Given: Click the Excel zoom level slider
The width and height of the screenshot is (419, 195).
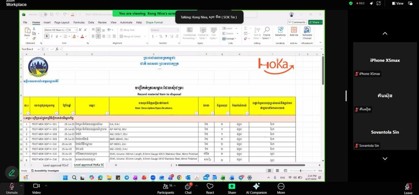Looking at the screenshot, I should coord(300,171).
